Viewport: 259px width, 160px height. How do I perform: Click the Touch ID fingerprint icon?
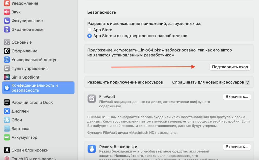pos(7,158)
